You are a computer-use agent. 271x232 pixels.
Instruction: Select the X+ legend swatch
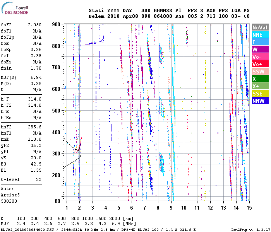click(260, 86)
